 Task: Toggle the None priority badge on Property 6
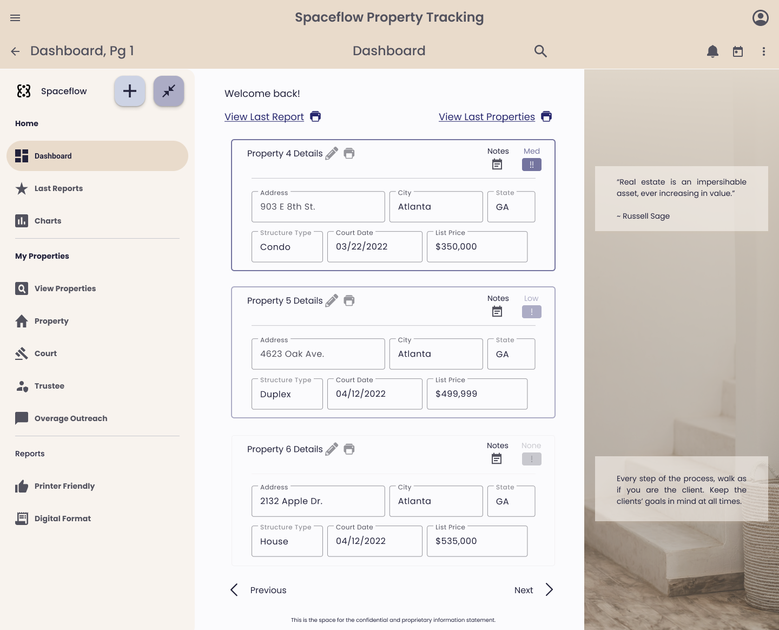(x=531, y=459)
